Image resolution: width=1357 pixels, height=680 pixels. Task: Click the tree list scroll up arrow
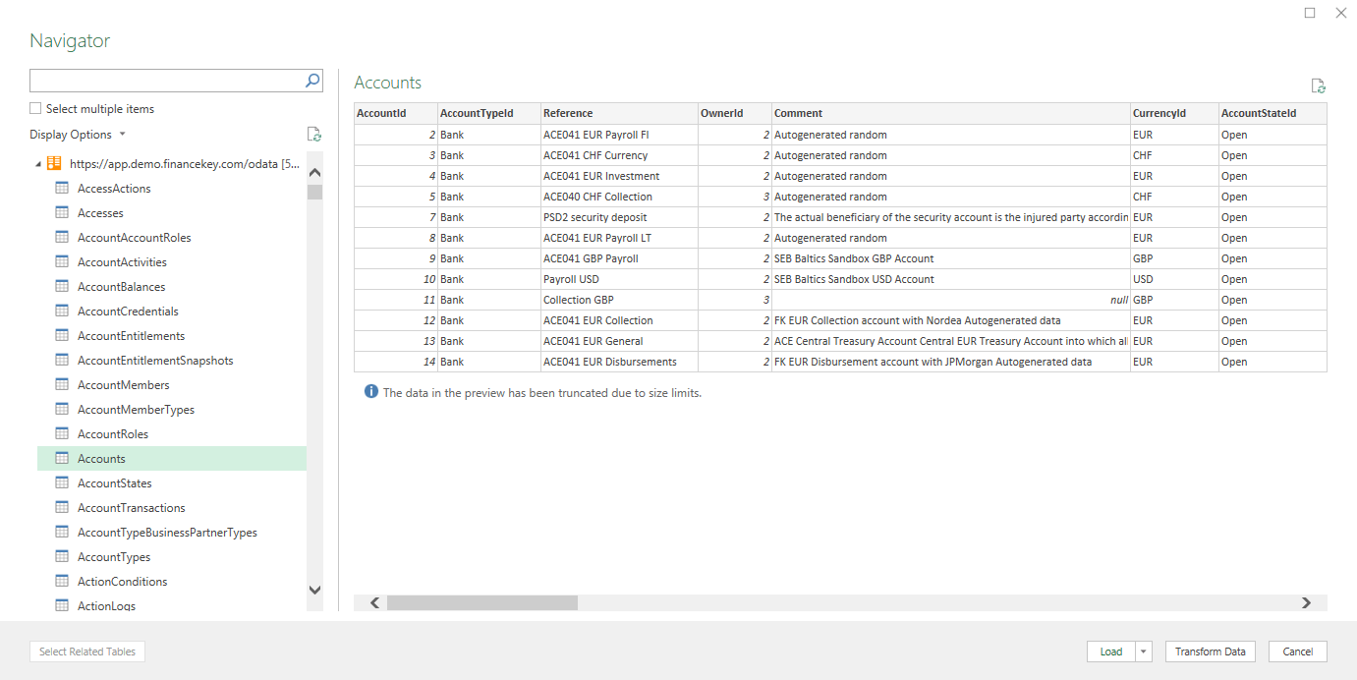[x=314, y=173]
